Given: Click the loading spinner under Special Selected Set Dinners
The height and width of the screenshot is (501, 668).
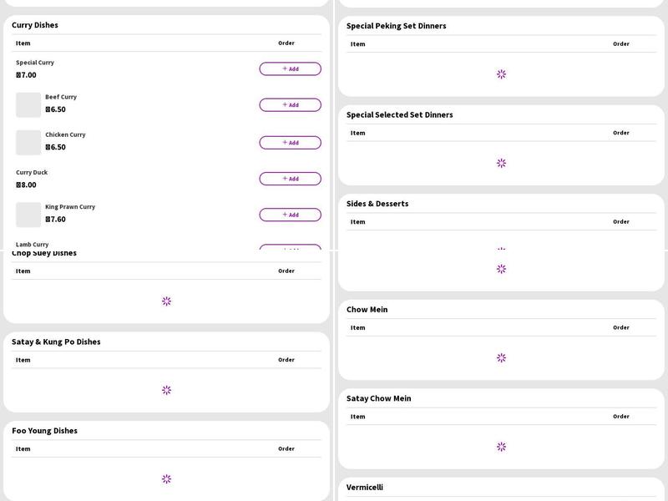Looking at the screenshot, I should coord(501,163).
